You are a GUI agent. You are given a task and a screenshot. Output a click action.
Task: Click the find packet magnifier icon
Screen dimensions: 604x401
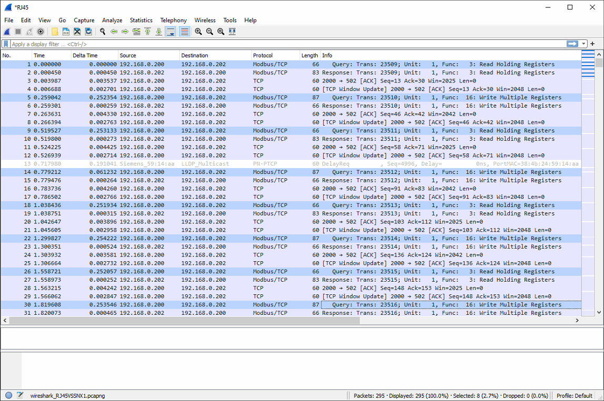103,32
